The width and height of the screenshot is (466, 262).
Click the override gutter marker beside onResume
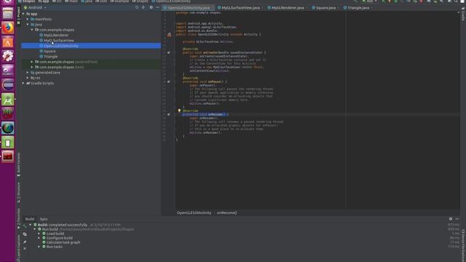pos(168,114)
